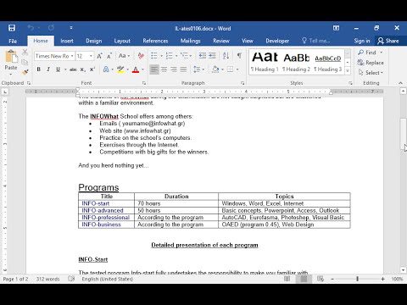Viewport: 407px width, 305px height.
Task: Collapse the ribbon with the arrow
Action: tap(400, 83)
